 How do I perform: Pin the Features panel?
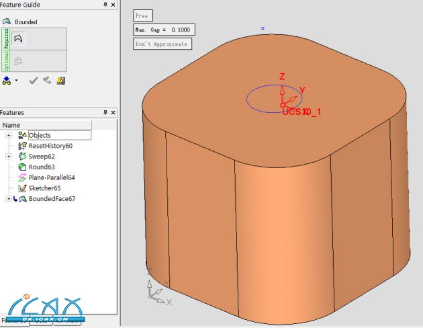click(x=105, y=112)
